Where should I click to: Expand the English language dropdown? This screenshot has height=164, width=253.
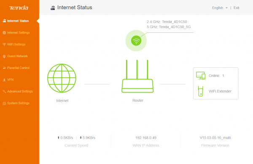click(220, 8)
